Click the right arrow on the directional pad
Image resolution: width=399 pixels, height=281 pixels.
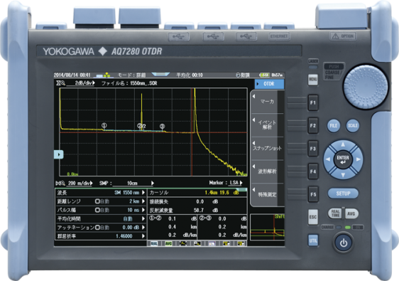[x=359, y=159]
